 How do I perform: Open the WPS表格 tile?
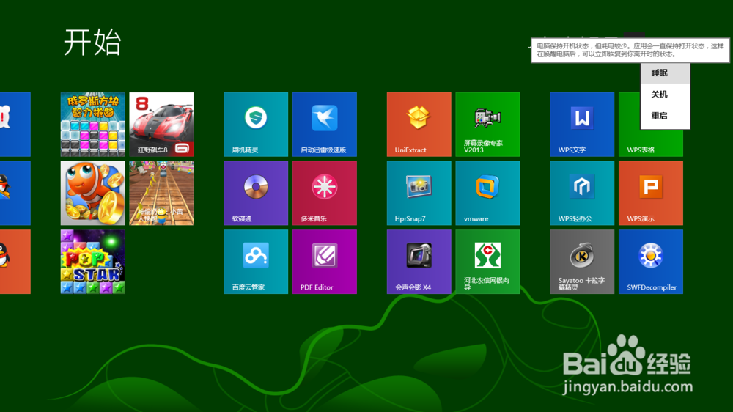[x=651, y=143]
